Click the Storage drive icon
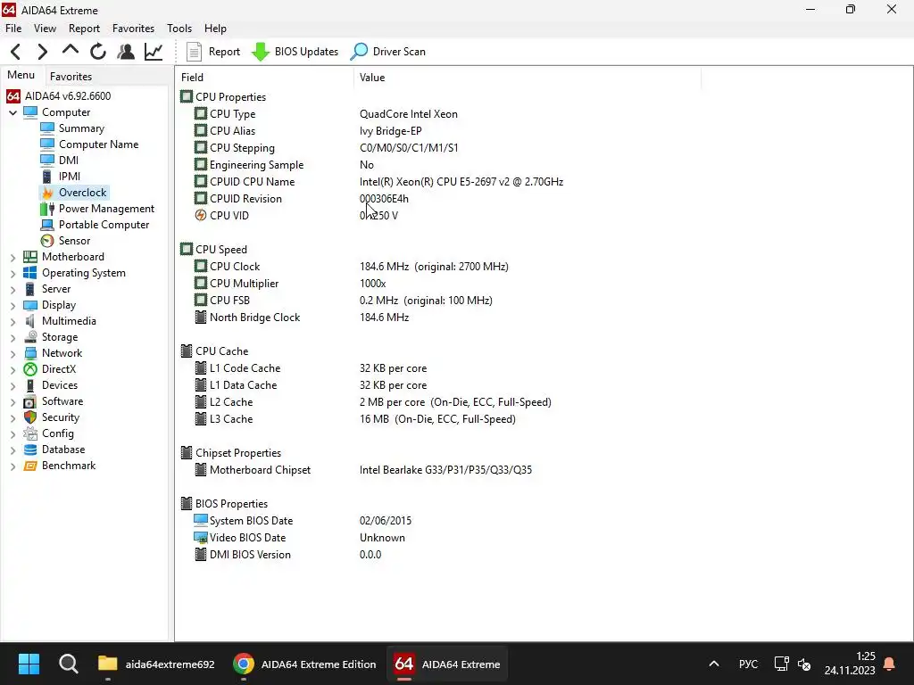The image size is (914, 685). click(30, 337)
